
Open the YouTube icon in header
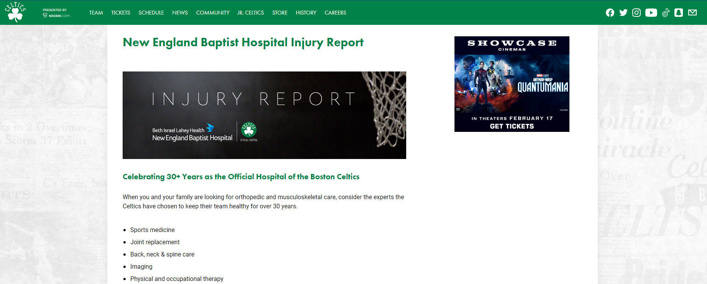point(651,13)
